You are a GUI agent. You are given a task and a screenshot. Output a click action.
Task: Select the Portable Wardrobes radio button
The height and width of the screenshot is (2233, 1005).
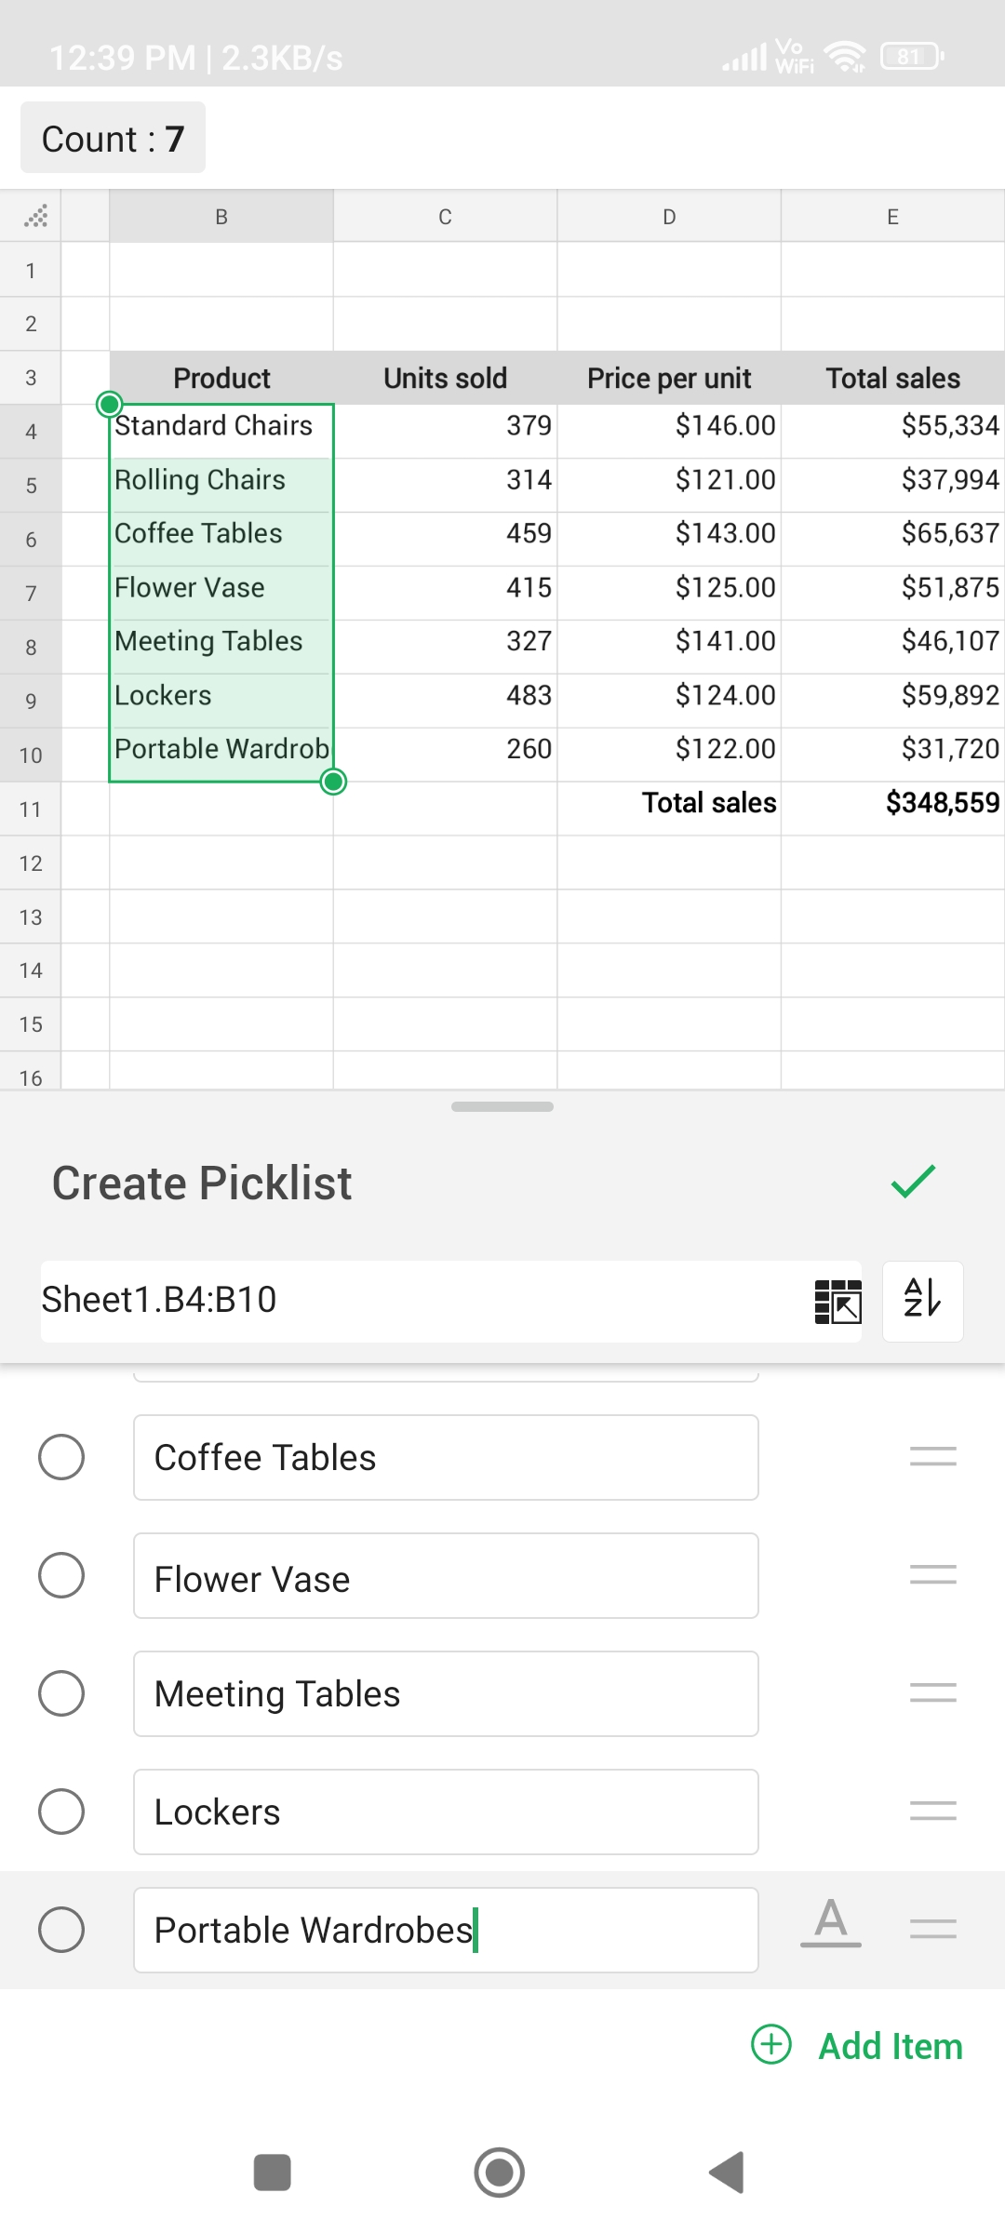(61, 1929)
